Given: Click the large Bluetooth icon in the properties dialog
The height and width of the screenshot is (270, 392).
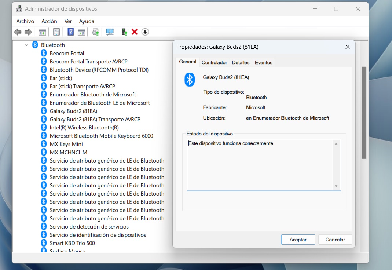Looking at the screenshot, I should [190, 80].
